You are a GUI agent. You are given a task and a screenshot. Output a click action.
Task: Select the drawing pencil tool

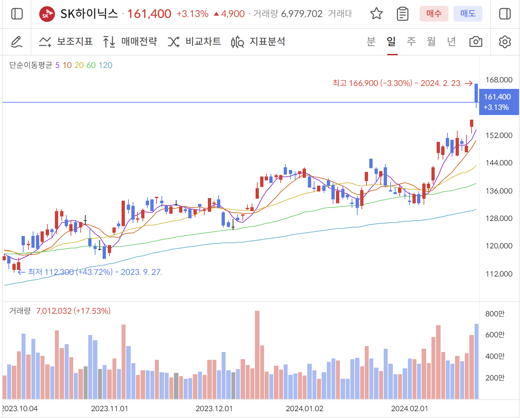[x=17, y=42]
